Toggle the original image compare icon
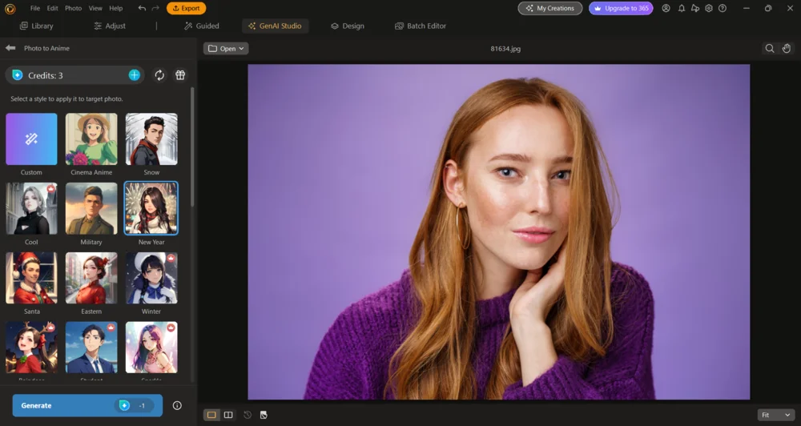 264,415
